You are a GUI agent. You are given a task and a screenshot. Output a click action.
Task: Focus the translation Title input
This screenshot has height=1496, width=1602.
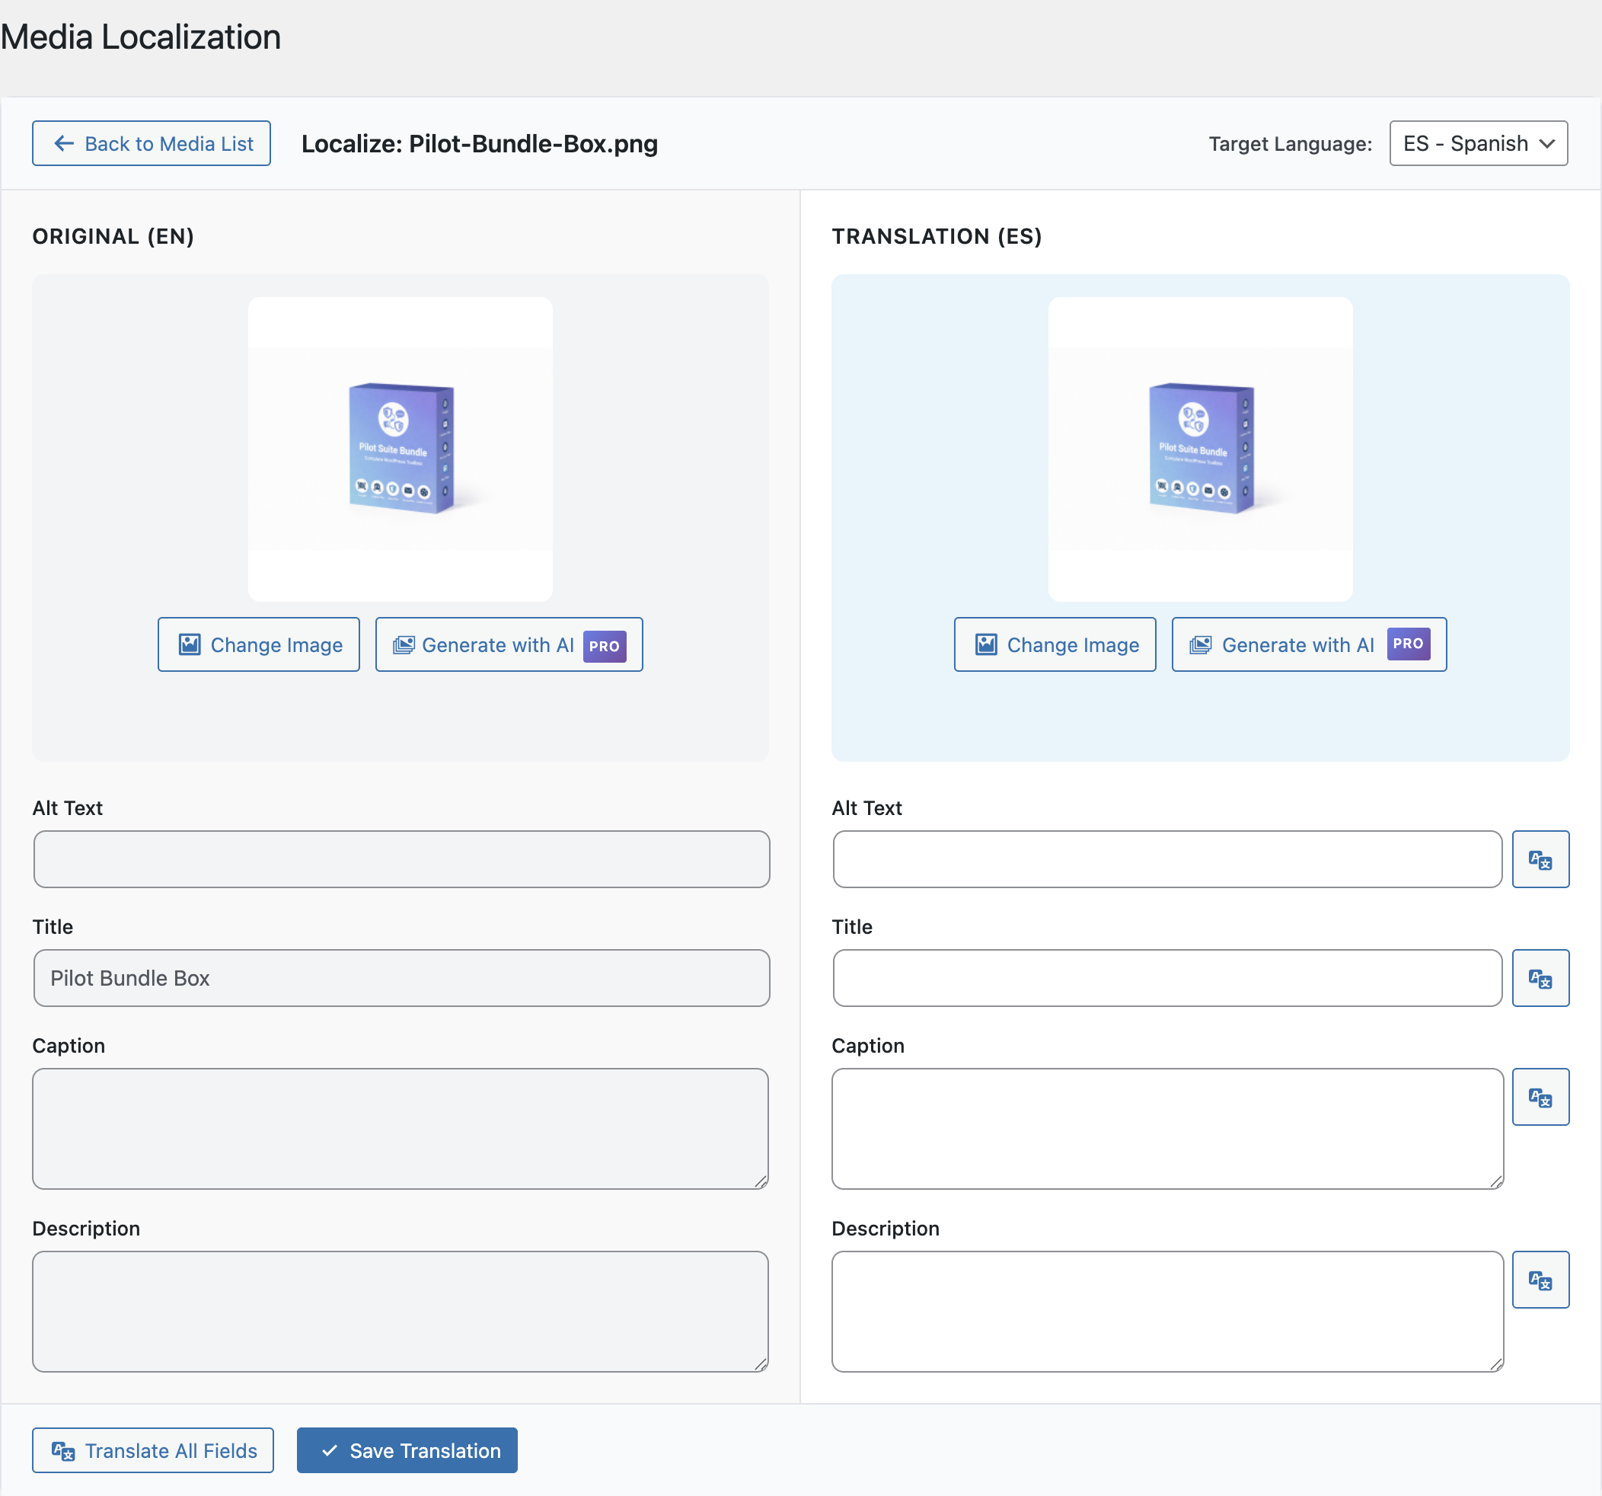click(x=1166, y=978)
